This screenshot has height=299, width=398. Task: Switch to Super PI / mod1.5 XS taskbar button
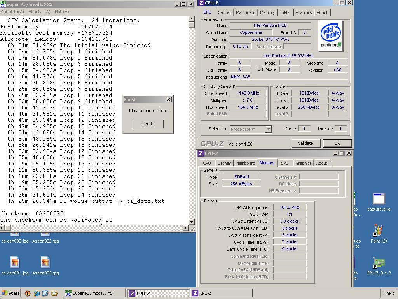94,293
